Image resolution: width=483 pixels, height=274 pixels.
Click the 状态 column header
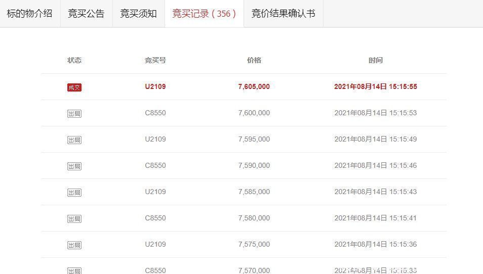(74, 60)
